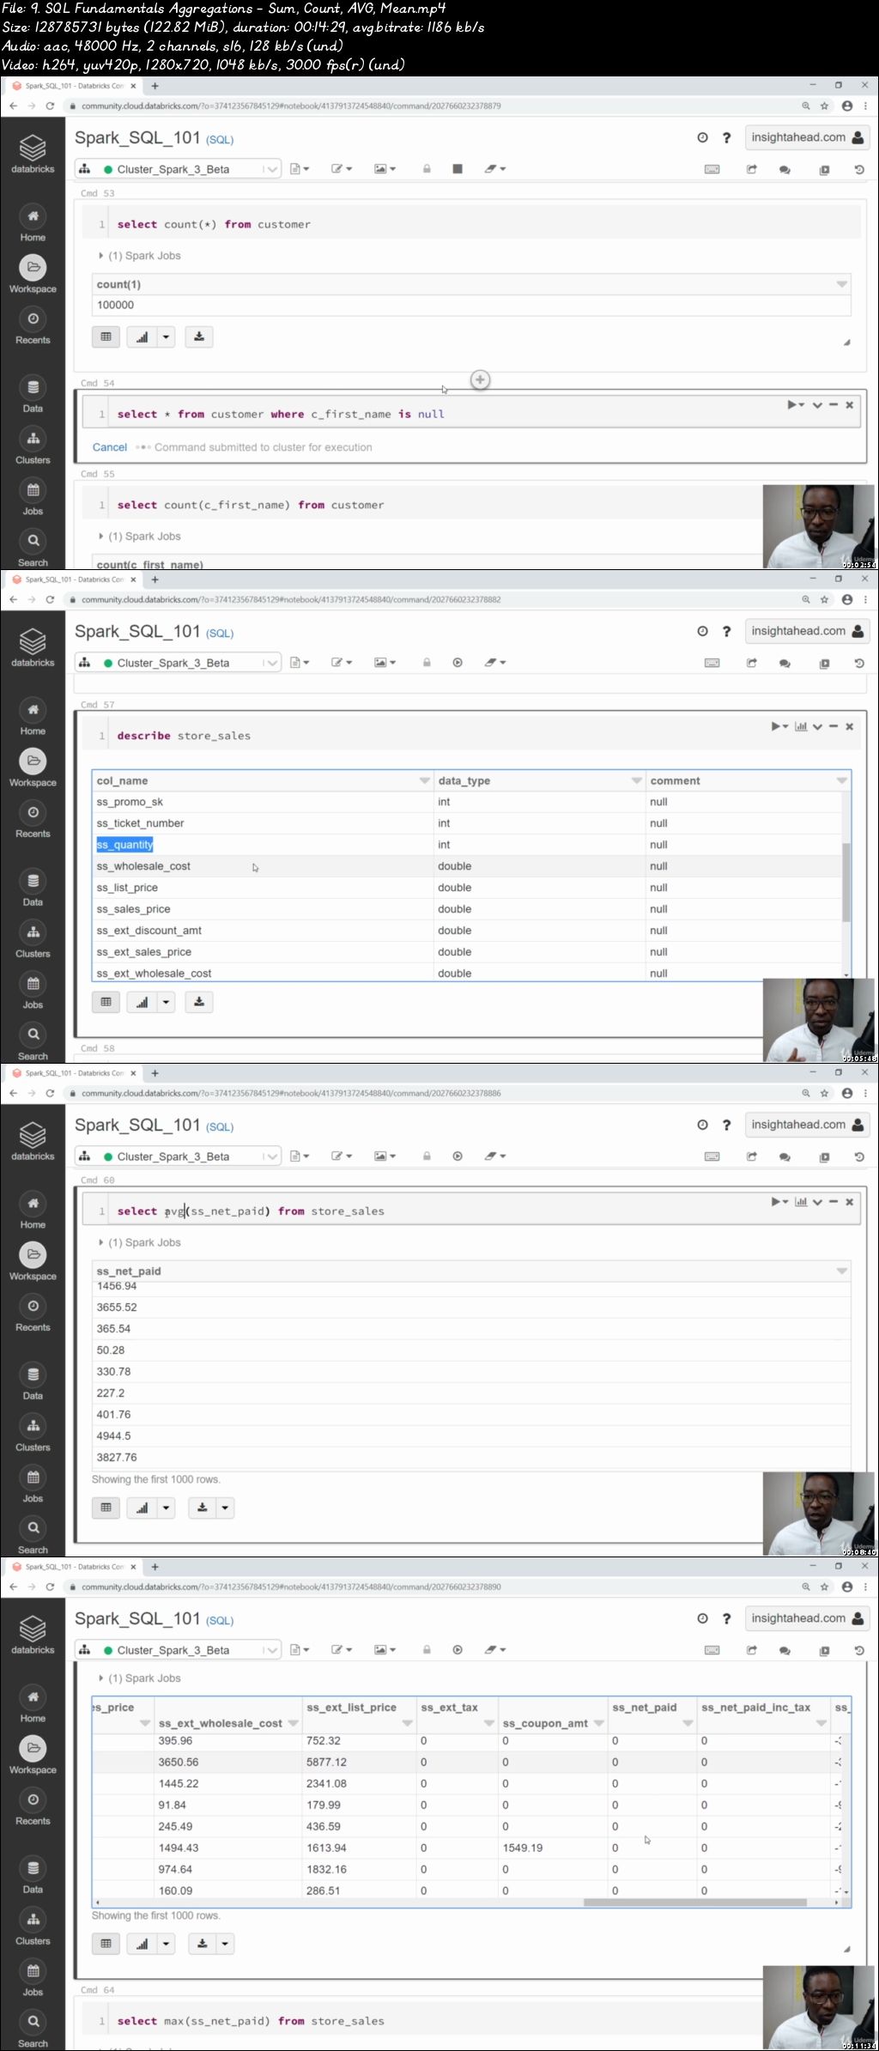Viewport: 879px width, 2051px height.
Task: Open Search in avg(ss_net_paid) frame sidebar
Action: 33,1537
